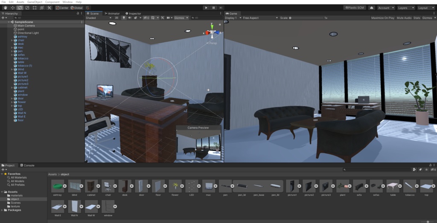Click the Project search field
This screenshot has width=437, height=223.
tap(377, 169)
